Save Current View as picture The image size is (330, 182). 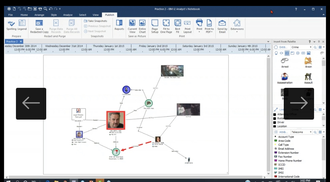pyautogui.click(x=132, y=27)
